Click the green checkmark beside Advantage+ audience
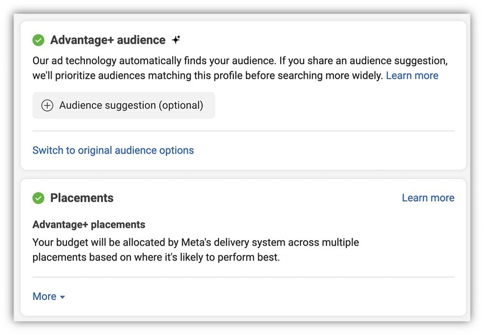 [39, 40]
